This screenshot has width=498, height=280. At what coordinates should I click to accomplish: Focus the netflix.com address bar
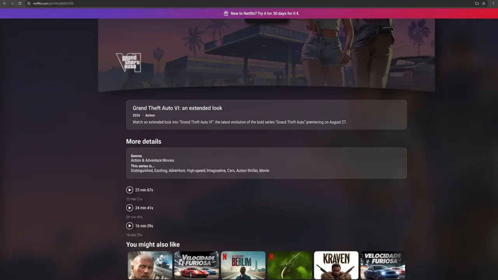249,3
